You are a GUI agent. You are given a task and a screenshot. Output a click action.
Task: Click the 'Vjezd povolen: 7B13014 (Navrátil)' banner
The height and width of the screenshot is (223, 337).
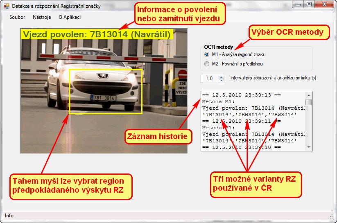(x=97, y=34)
